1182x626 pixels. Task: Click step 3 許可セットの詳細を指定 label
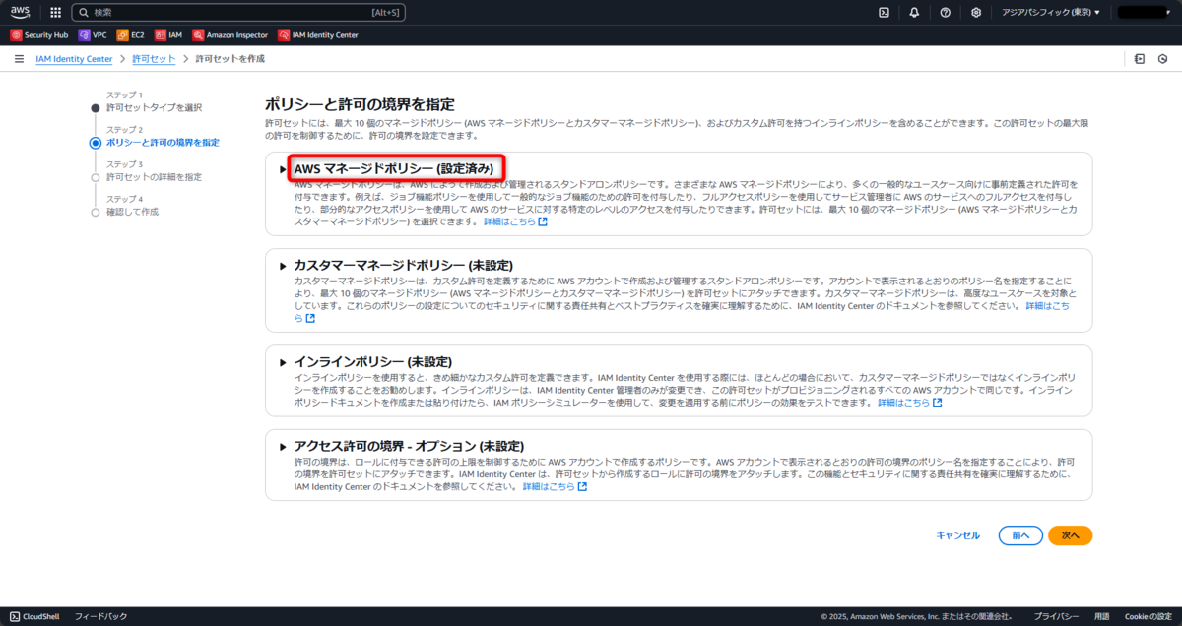coord(154,177)
